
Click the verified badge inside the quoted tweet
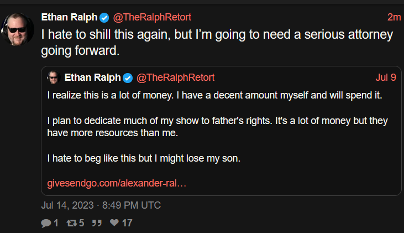coord(127,77)
